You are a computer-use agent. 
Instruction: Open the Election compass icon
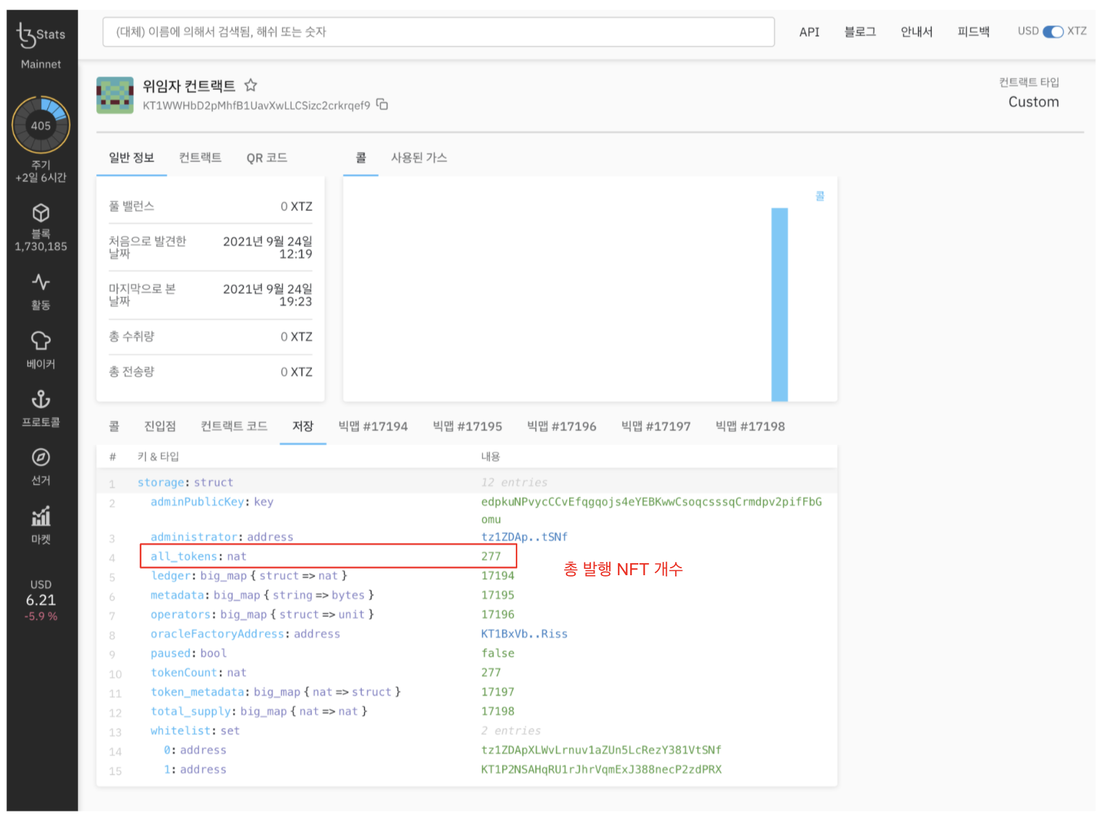click(x=41, y=457)
